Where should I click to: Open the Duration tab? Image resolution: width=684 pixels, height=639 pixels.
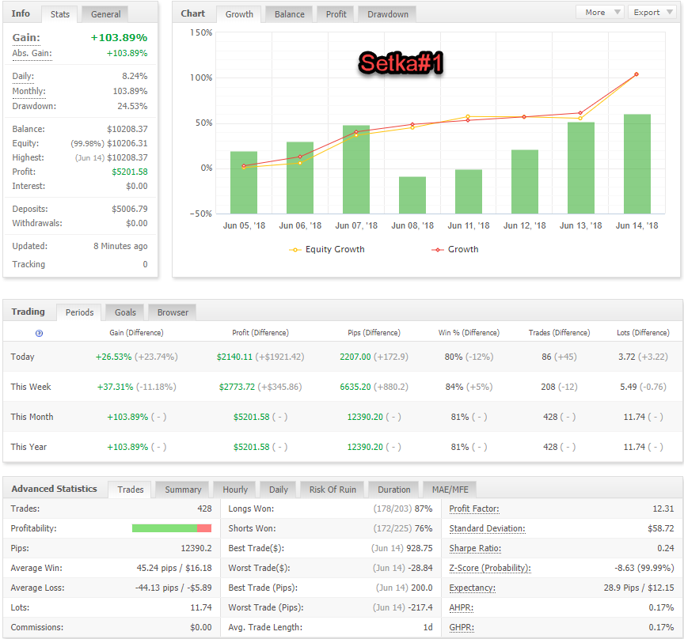394,490
